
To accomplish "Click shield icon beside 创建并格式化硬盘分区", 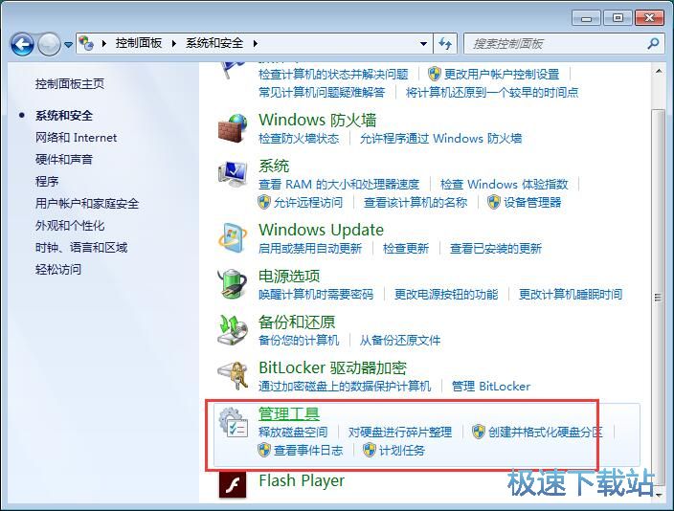I will click(x=479, y=432).
